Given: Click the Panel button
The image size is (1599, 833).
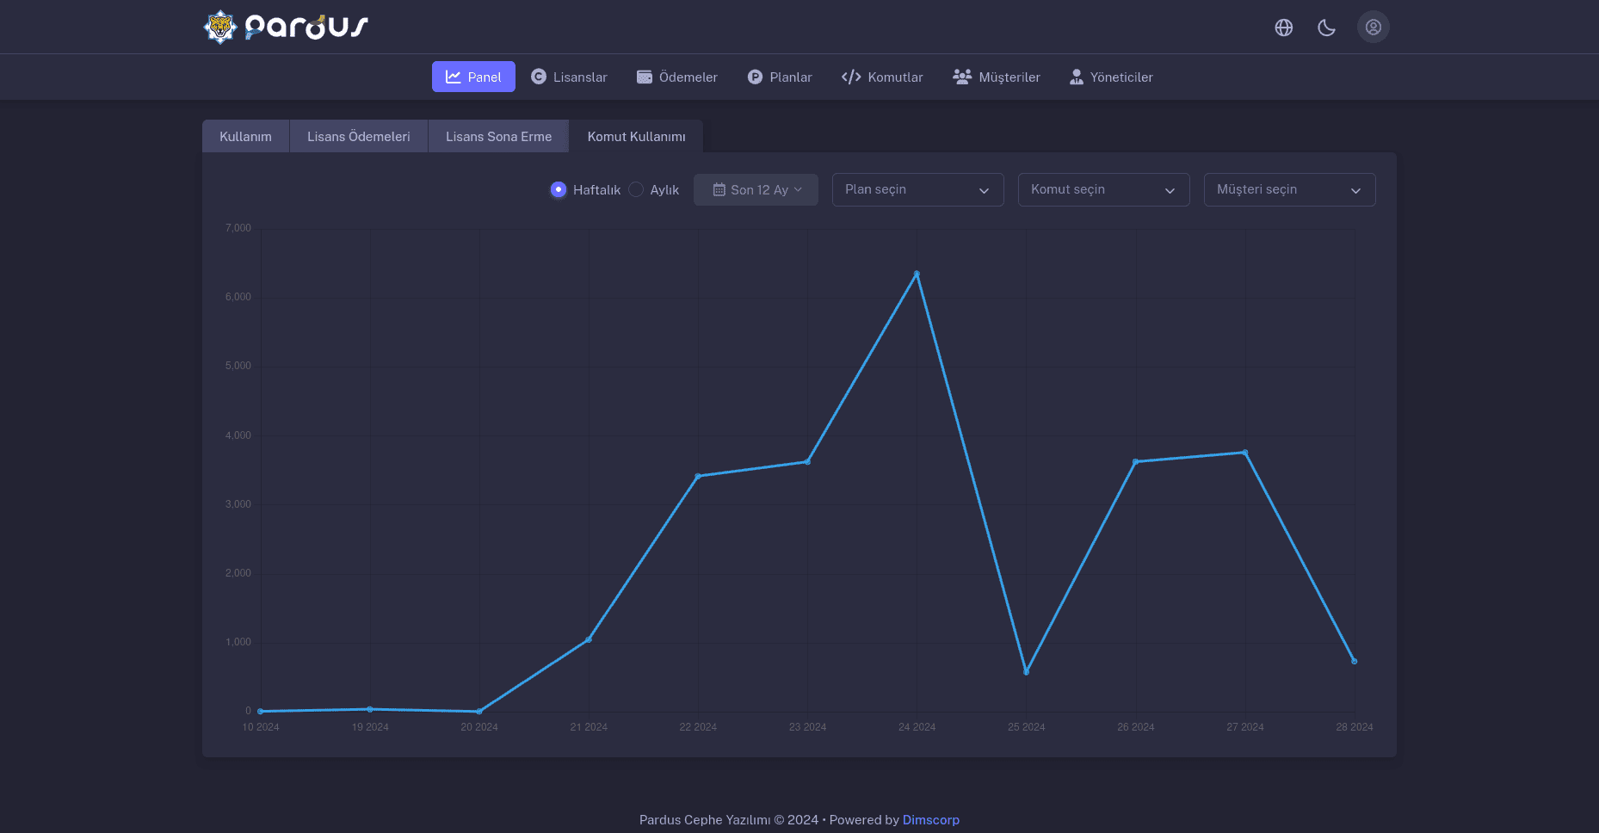Looking at the screenshot, I should coord(473,77).
